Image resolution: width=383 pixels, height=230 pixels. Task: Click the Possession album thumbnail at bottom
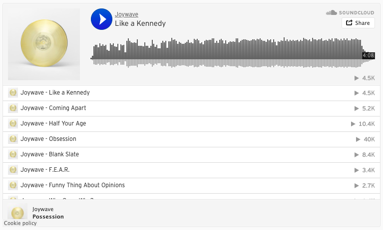point(18,213)
